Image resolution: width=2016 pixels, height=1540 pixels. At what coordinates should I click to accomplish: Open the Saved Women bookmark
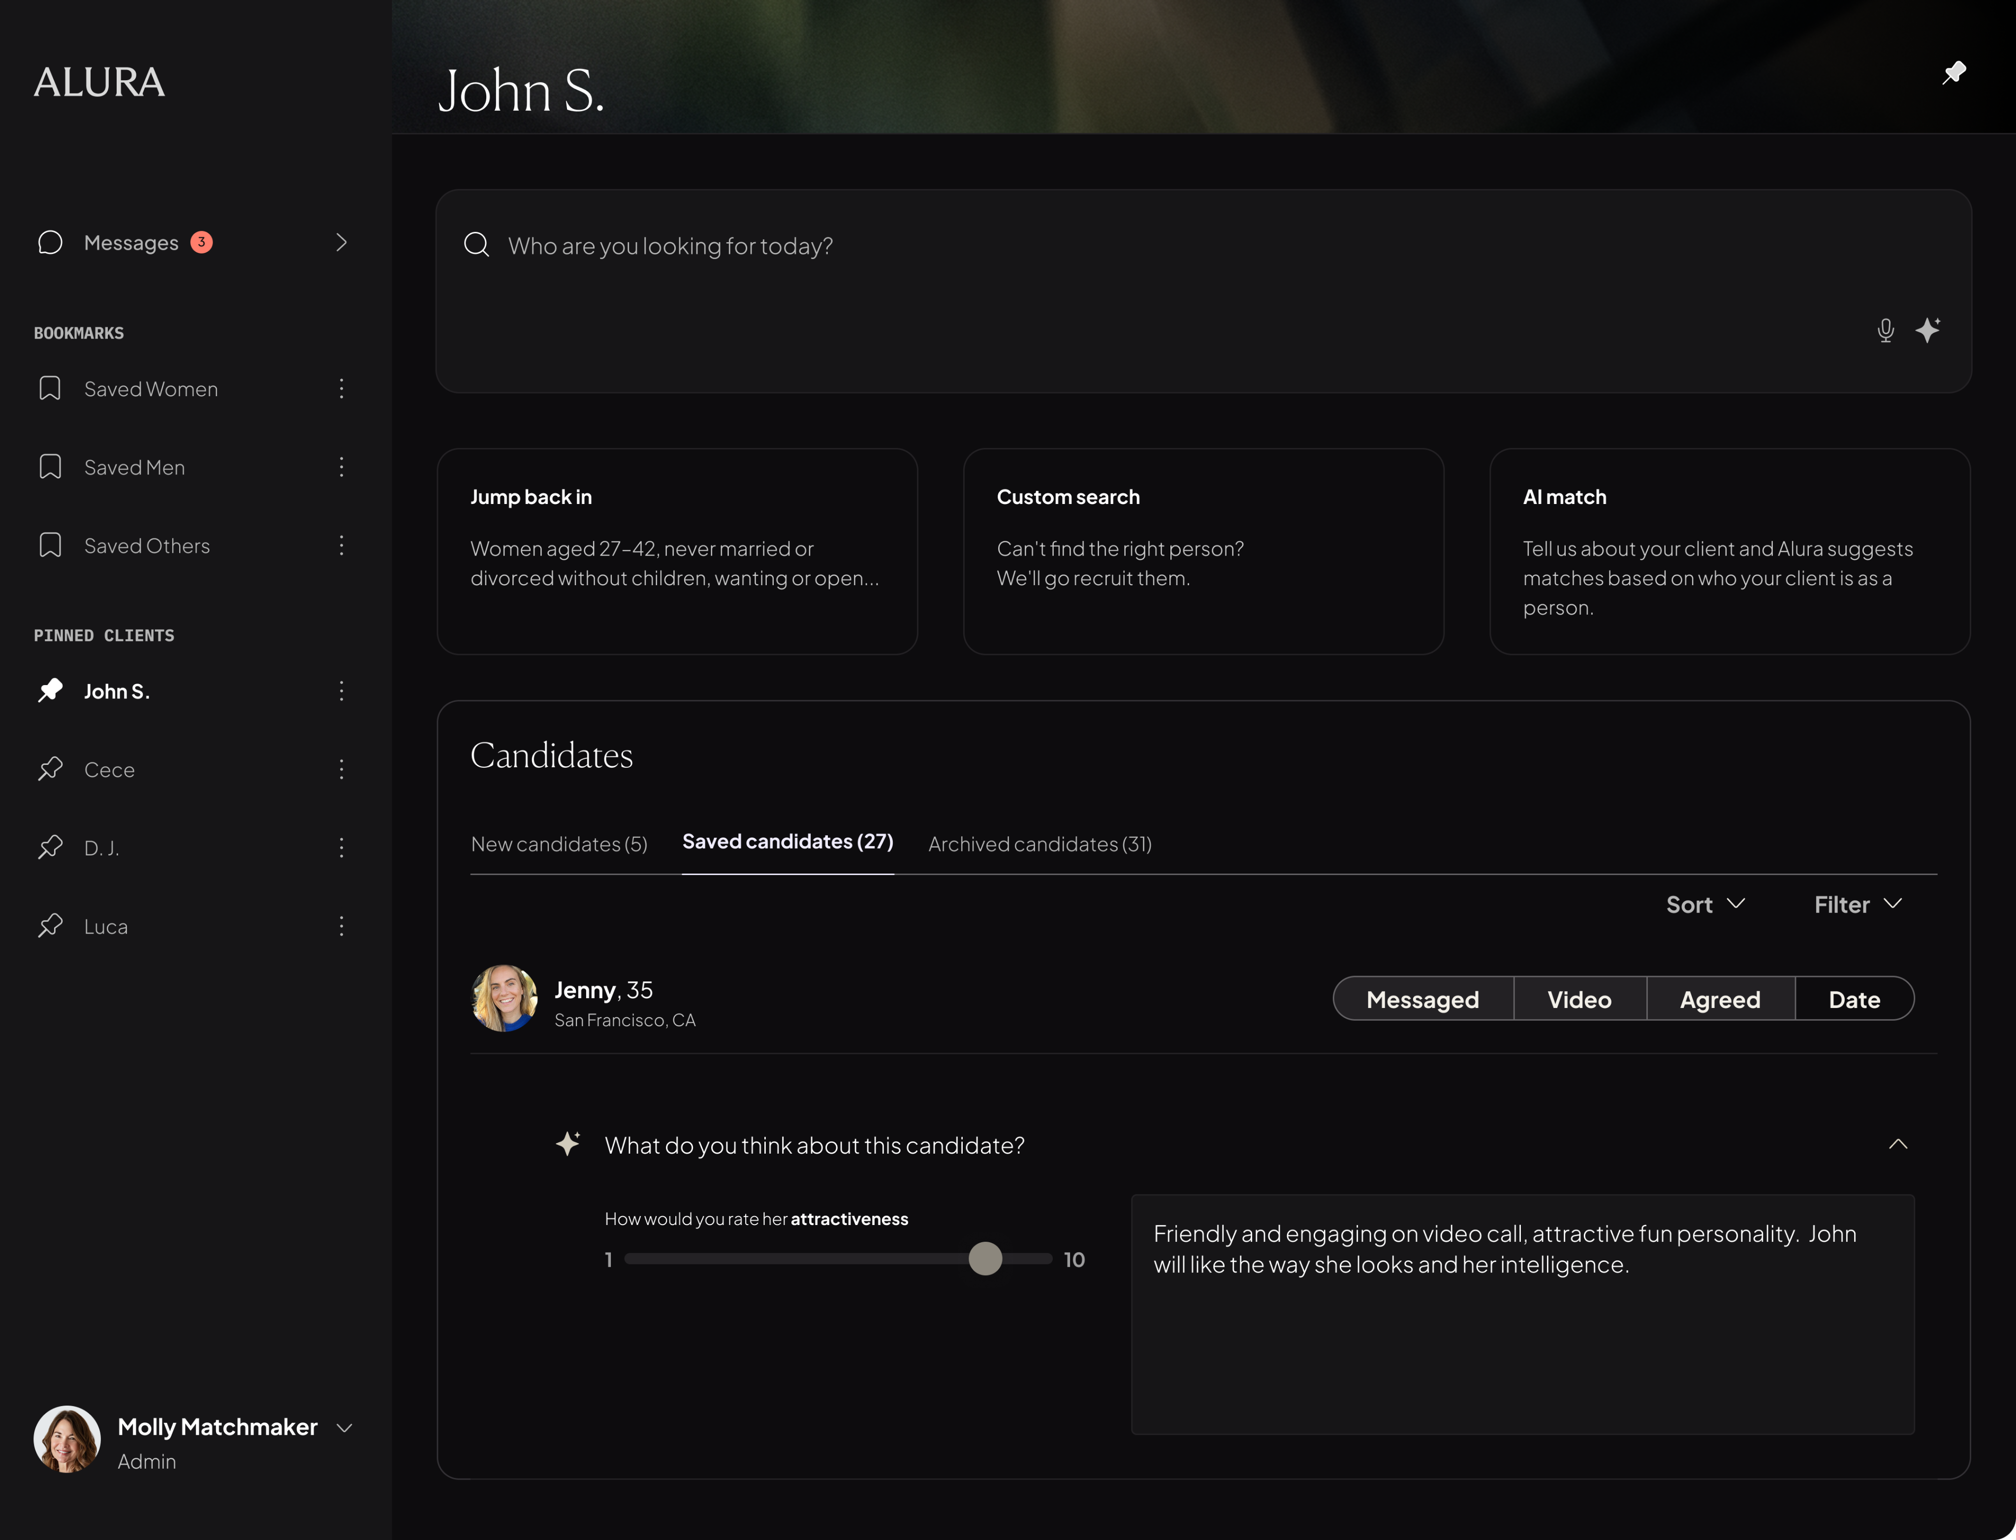point(151,389)
